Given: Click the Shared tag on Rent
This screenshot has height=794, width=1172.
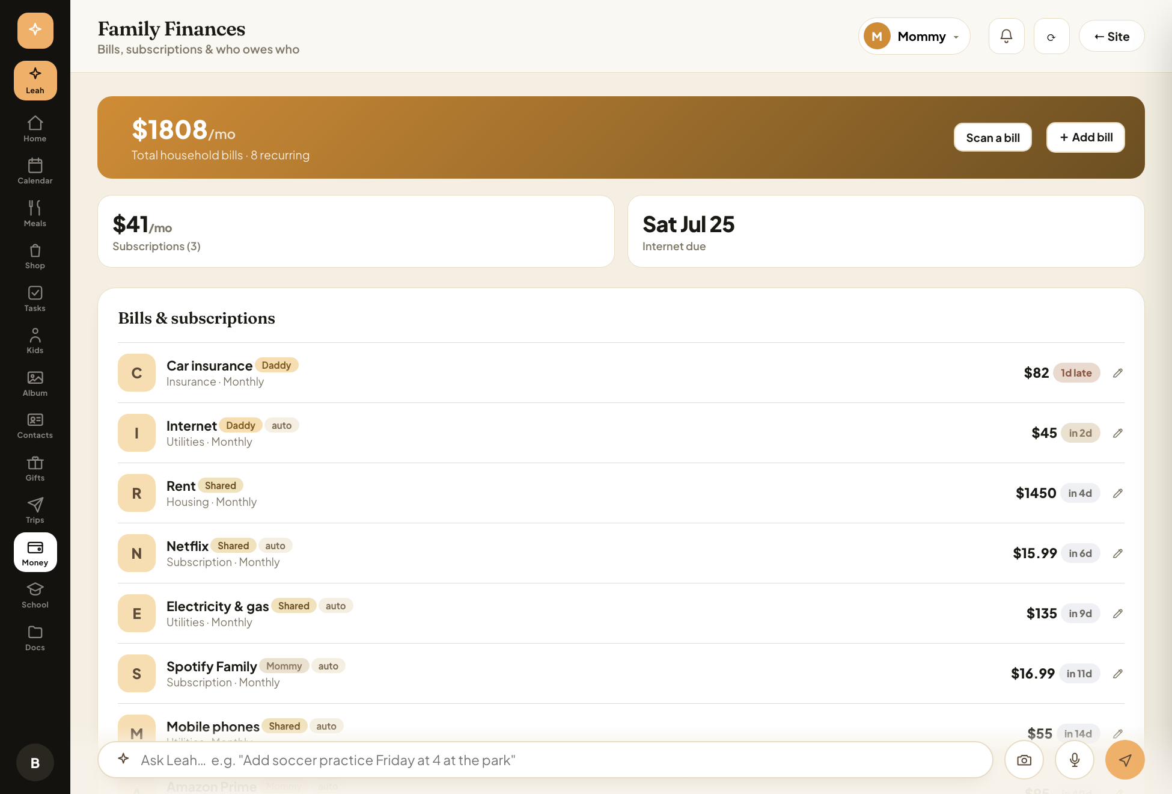Looking at the screenshot, I should coord(221,485).
